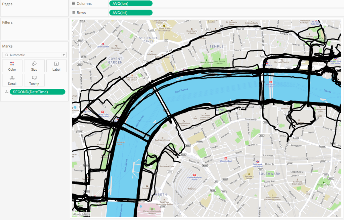Click the SOUTHWARK map label
This screenshot has height=220, width=344.
pos(269,174)
